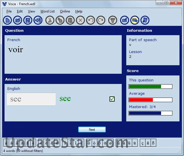
Task: Click the 'Part of speech' label
Action: click(x=143, y=40)
